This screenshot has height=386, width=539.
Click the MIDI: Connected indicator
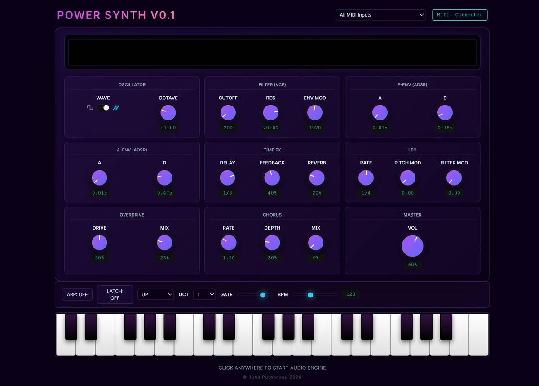(459, 15)
